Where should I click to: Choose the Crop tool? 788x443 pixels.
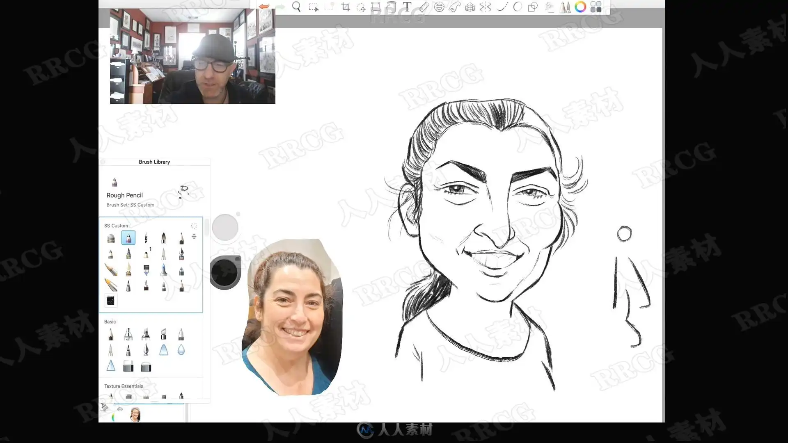pos(346,7)
